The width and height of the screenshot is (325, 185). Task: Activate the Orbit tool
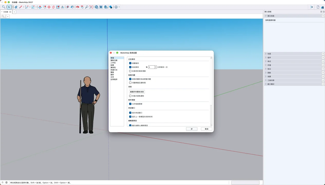[x=78, y=7]
